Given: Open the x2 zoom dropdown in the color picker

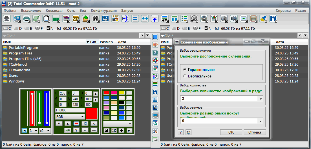Looking at the screenshot, I should [45, 131].
